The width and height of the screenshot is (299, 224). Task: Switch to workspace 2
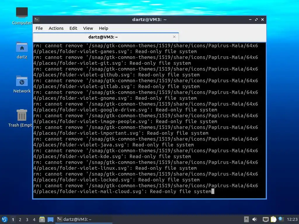click(x=20, y=220)
